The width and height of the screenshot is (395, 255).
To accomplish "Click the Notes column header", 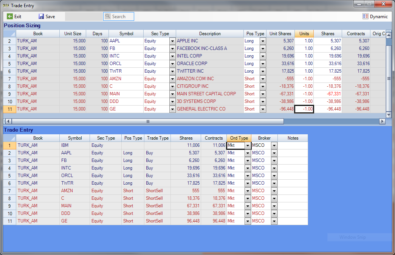I will (293, 138).
